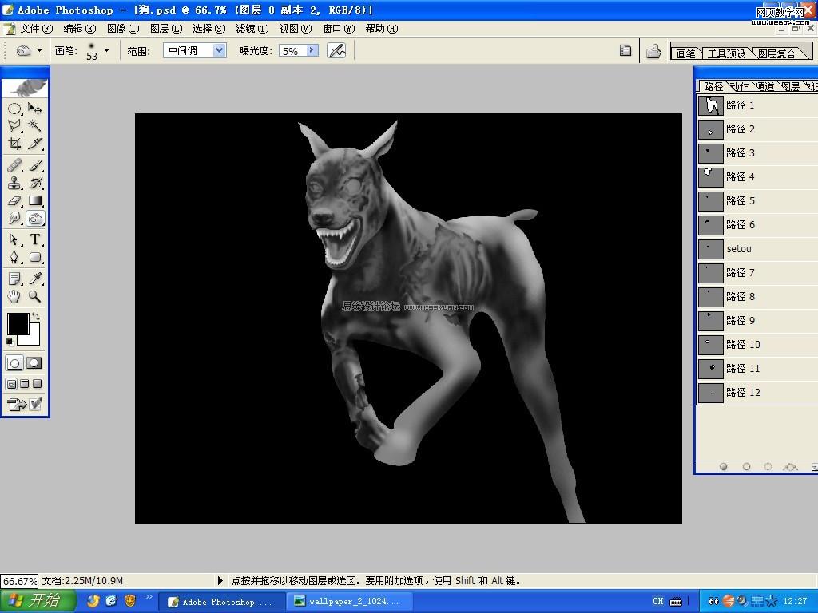Click the 开始 Start button
818x613 pixels.
(38, 601)
